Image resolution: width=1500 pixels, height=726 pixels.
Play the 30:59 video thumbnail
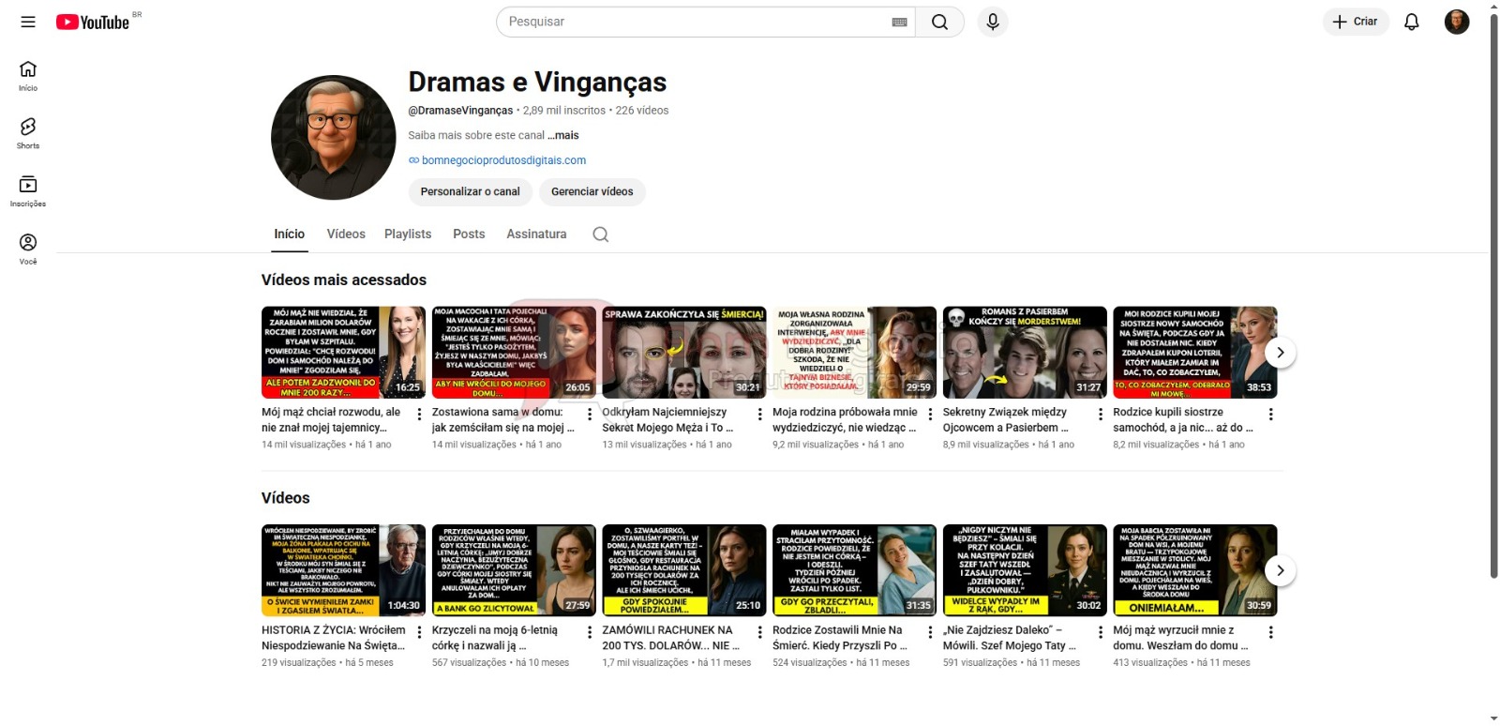[x=1194, y=570]
